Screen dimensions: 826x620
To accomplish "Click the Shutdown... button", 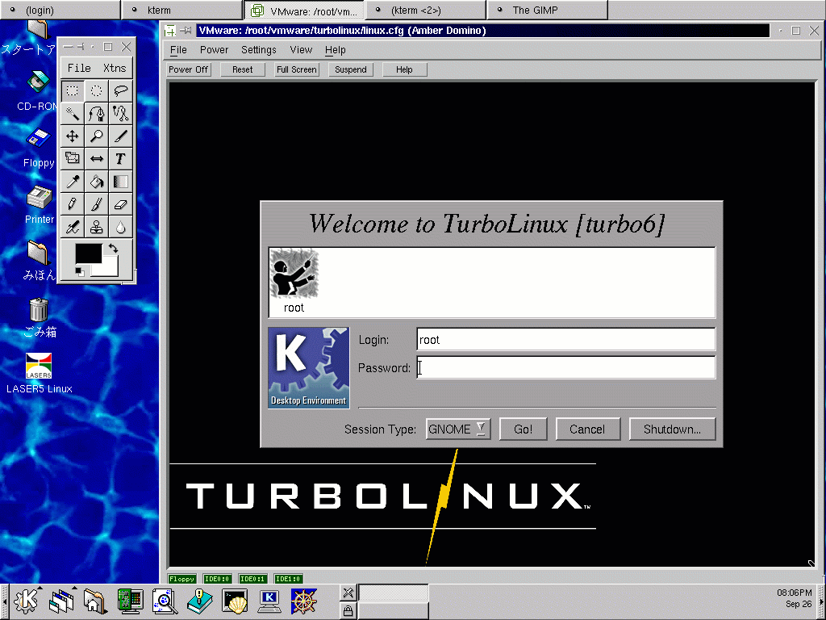I will 672,429.
